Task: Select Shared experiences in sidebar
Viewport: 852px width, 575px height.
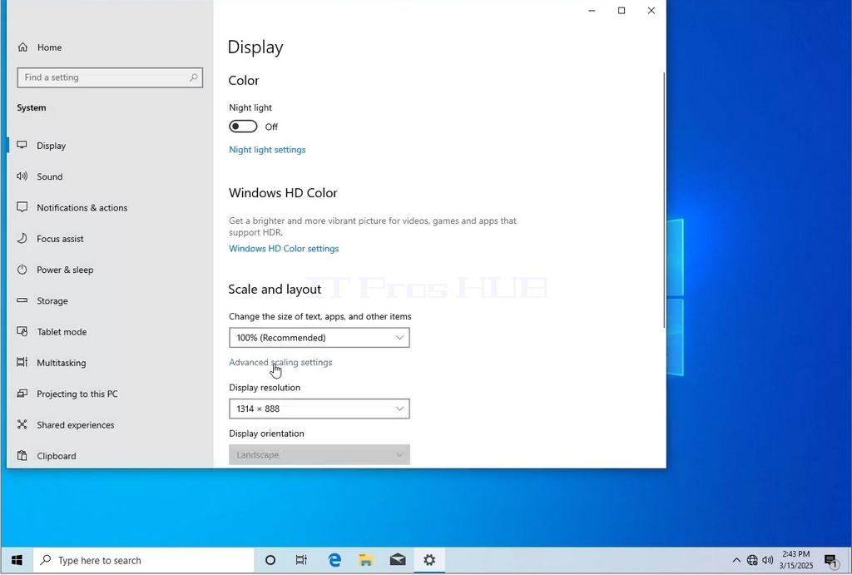Action: click(x=76, y=424)
